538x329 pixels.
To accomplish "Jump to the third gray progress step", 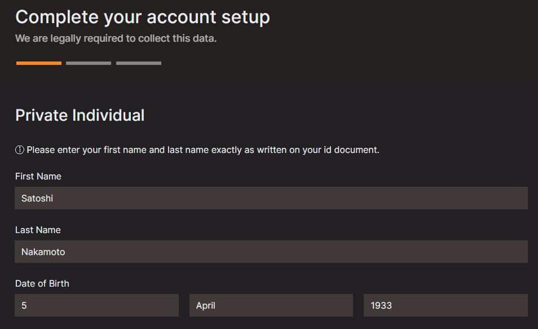I will [139, 63].
